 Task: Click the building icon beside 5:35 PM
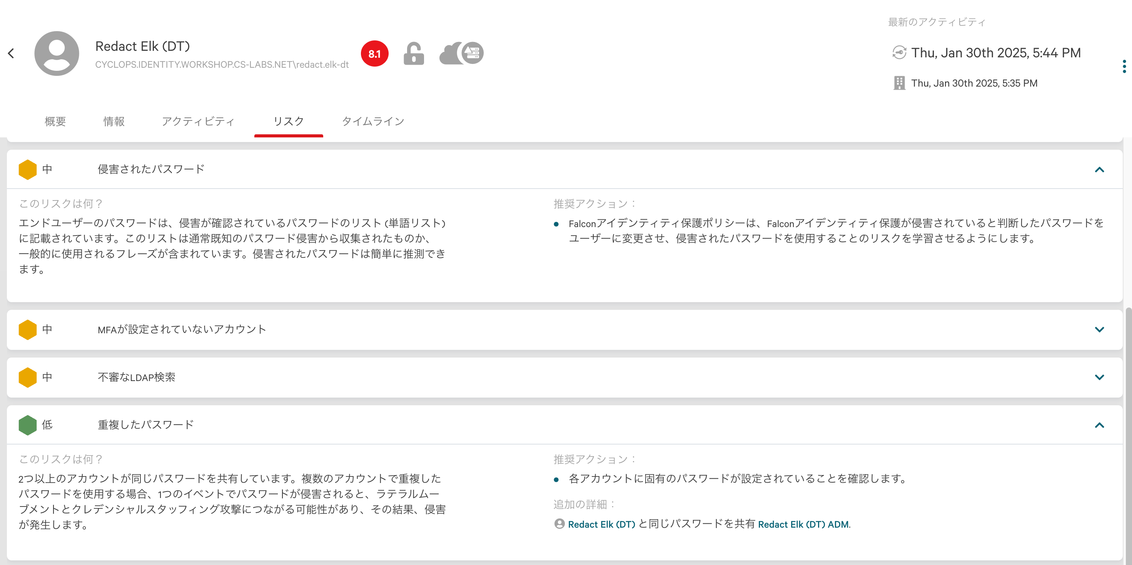click(x=899, y=83)
